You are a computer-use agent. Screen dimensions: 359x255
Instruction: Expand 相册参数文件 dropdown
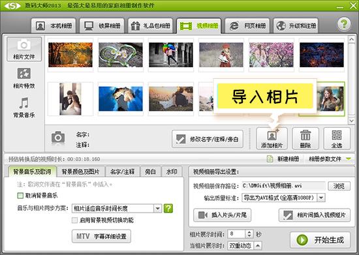pyautogui.click(x=330, y=158)
